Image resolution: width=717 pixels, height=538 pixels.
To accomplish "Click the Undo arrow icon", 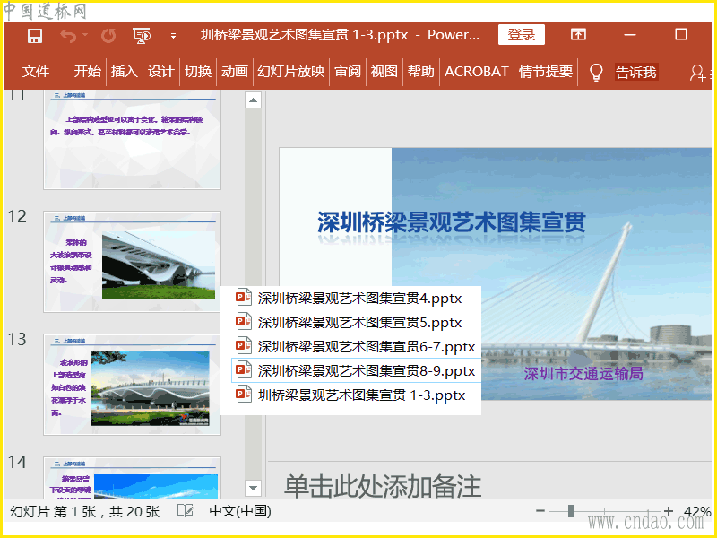I will tap(68, 36).
